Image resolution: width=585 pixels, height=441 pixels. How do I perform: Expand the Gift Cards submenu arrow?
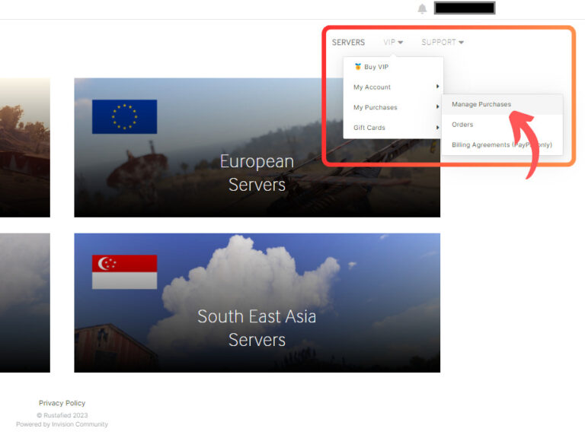point(437,128)
